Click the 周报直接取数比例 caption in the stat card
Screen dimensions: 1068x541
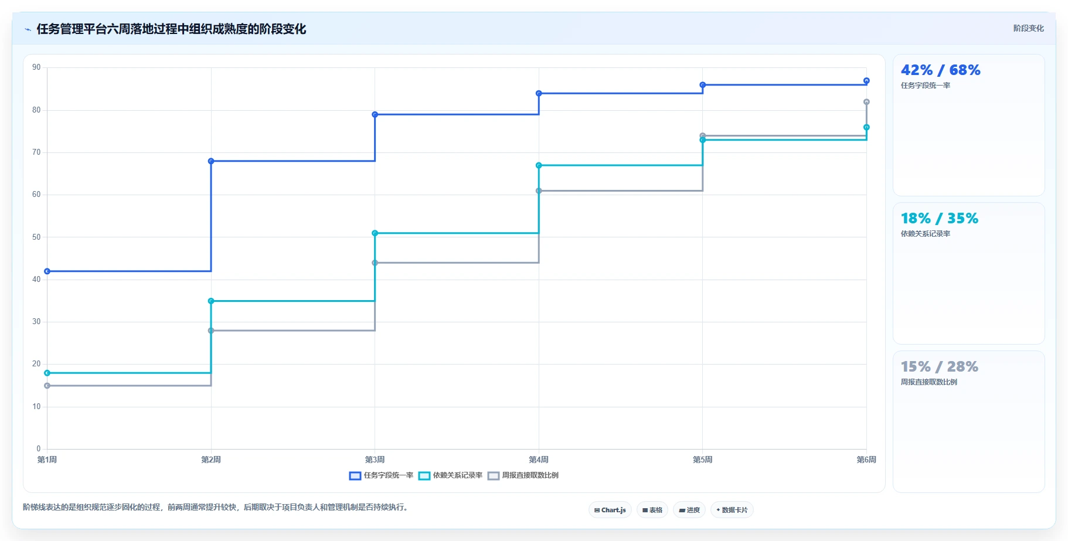(x=929, y=382)
